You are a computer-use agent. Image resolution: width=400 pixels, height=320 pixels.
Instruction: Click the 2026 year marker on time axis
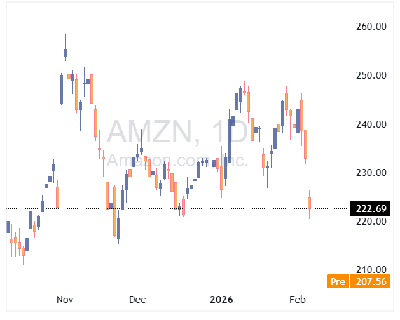(221, 299)
